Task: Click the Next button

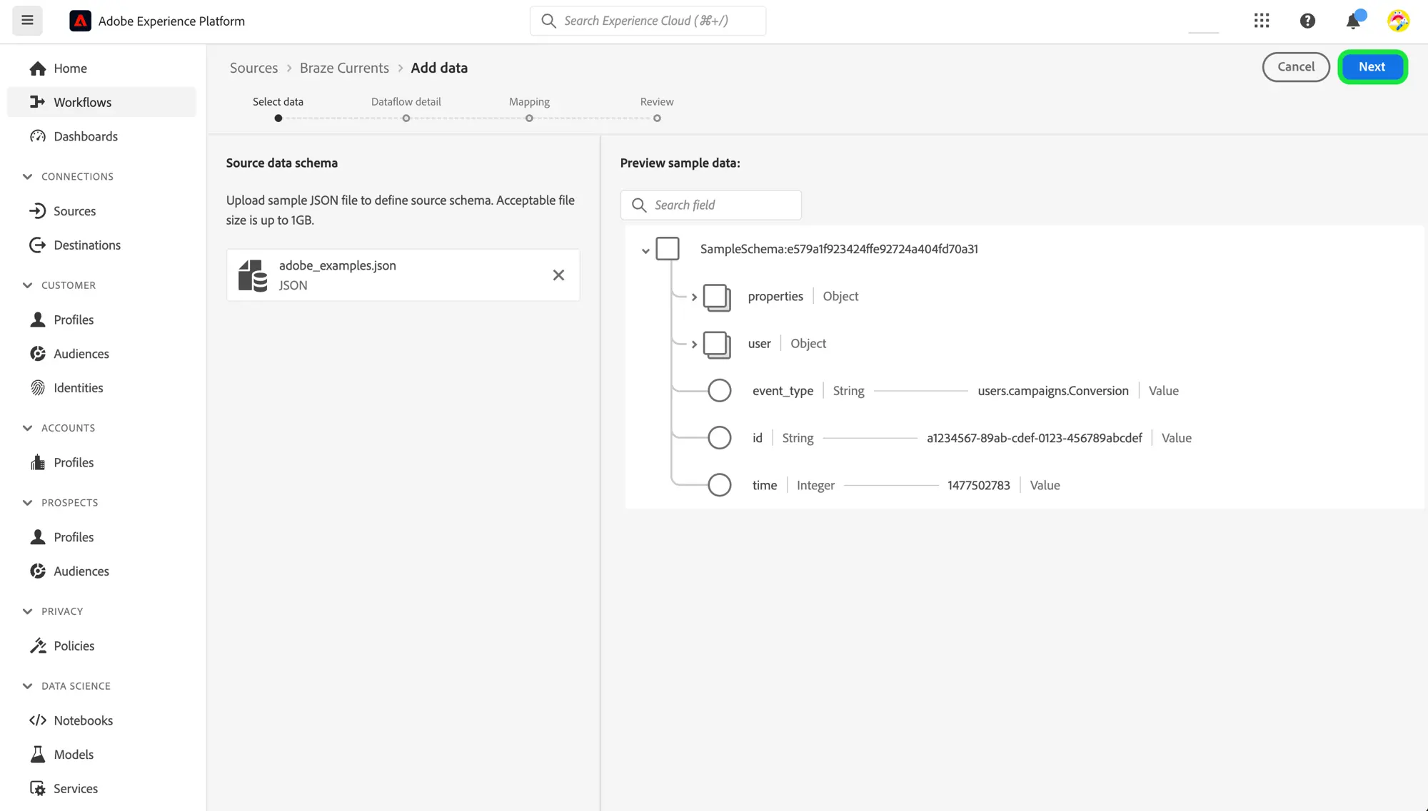Action: pyautogui.click(x=1372, y=66)
